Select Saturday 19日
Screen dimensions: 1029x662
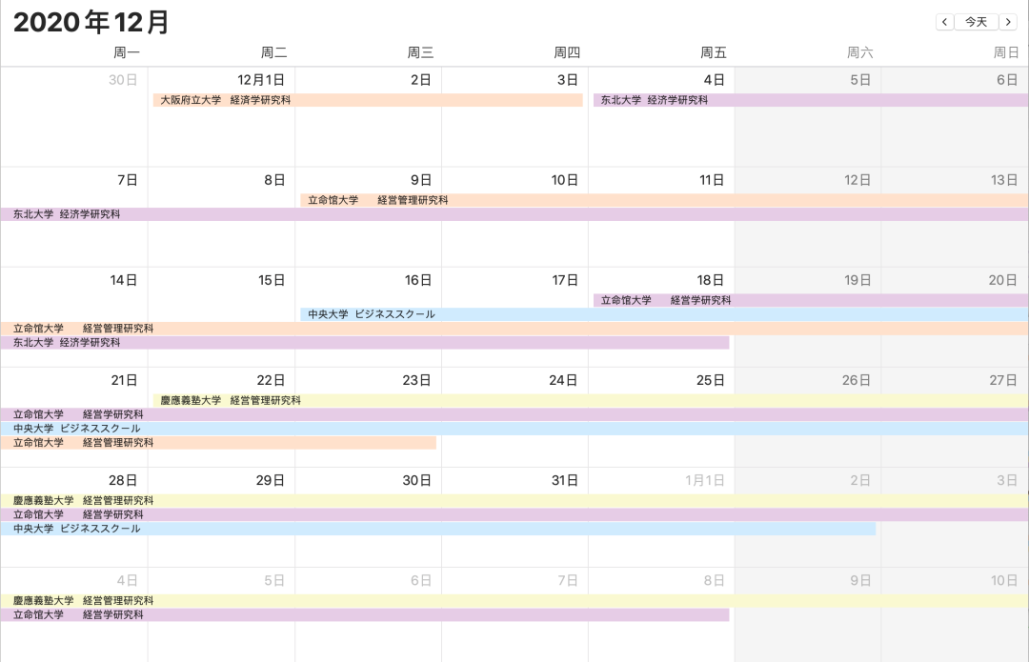[857, 280]
